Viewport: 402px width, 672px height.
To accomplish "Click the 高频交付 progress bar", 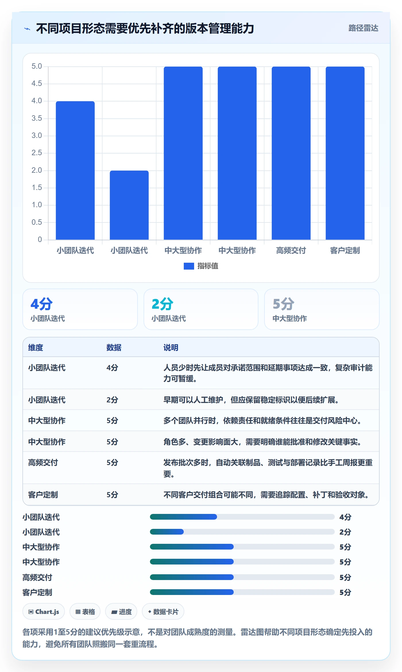I will pos(242,577).
